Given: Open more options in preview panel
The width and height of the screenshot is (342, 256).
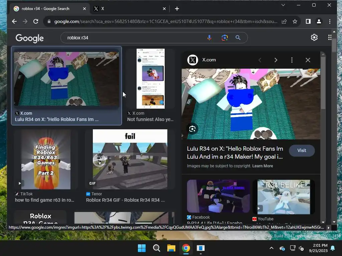Looking at the screenshot, I should point(292,60).
